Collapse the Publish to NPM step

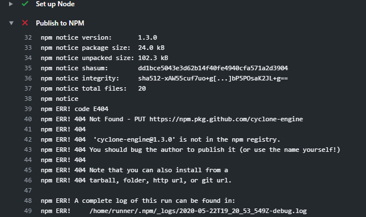[x=11, y=23]
